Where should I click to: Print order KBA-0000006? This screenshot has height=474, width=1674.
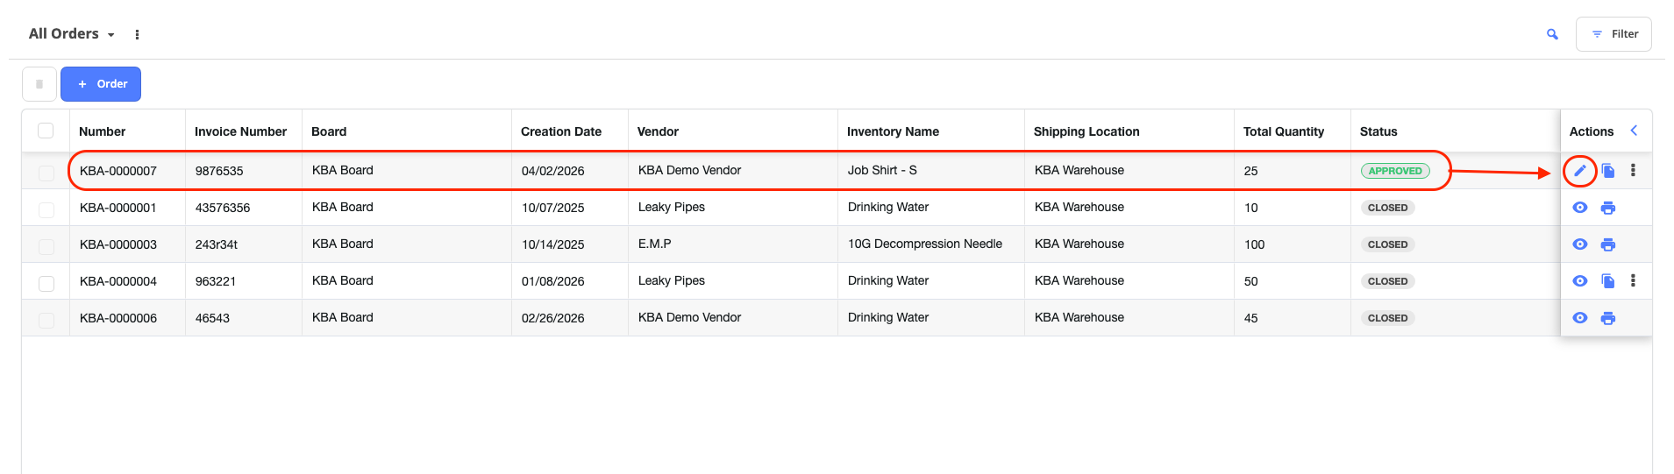click(1608, 318)
